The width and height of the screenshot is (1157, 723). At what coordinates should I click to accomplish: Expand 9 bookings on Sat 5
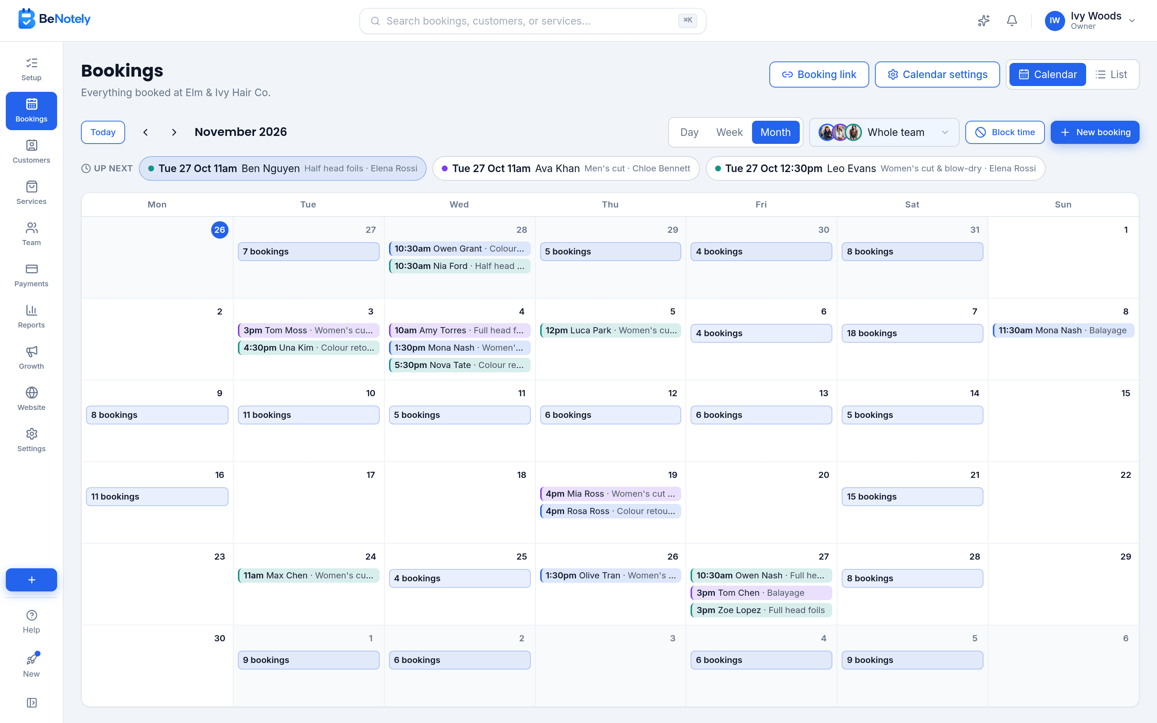click(912, 660)
